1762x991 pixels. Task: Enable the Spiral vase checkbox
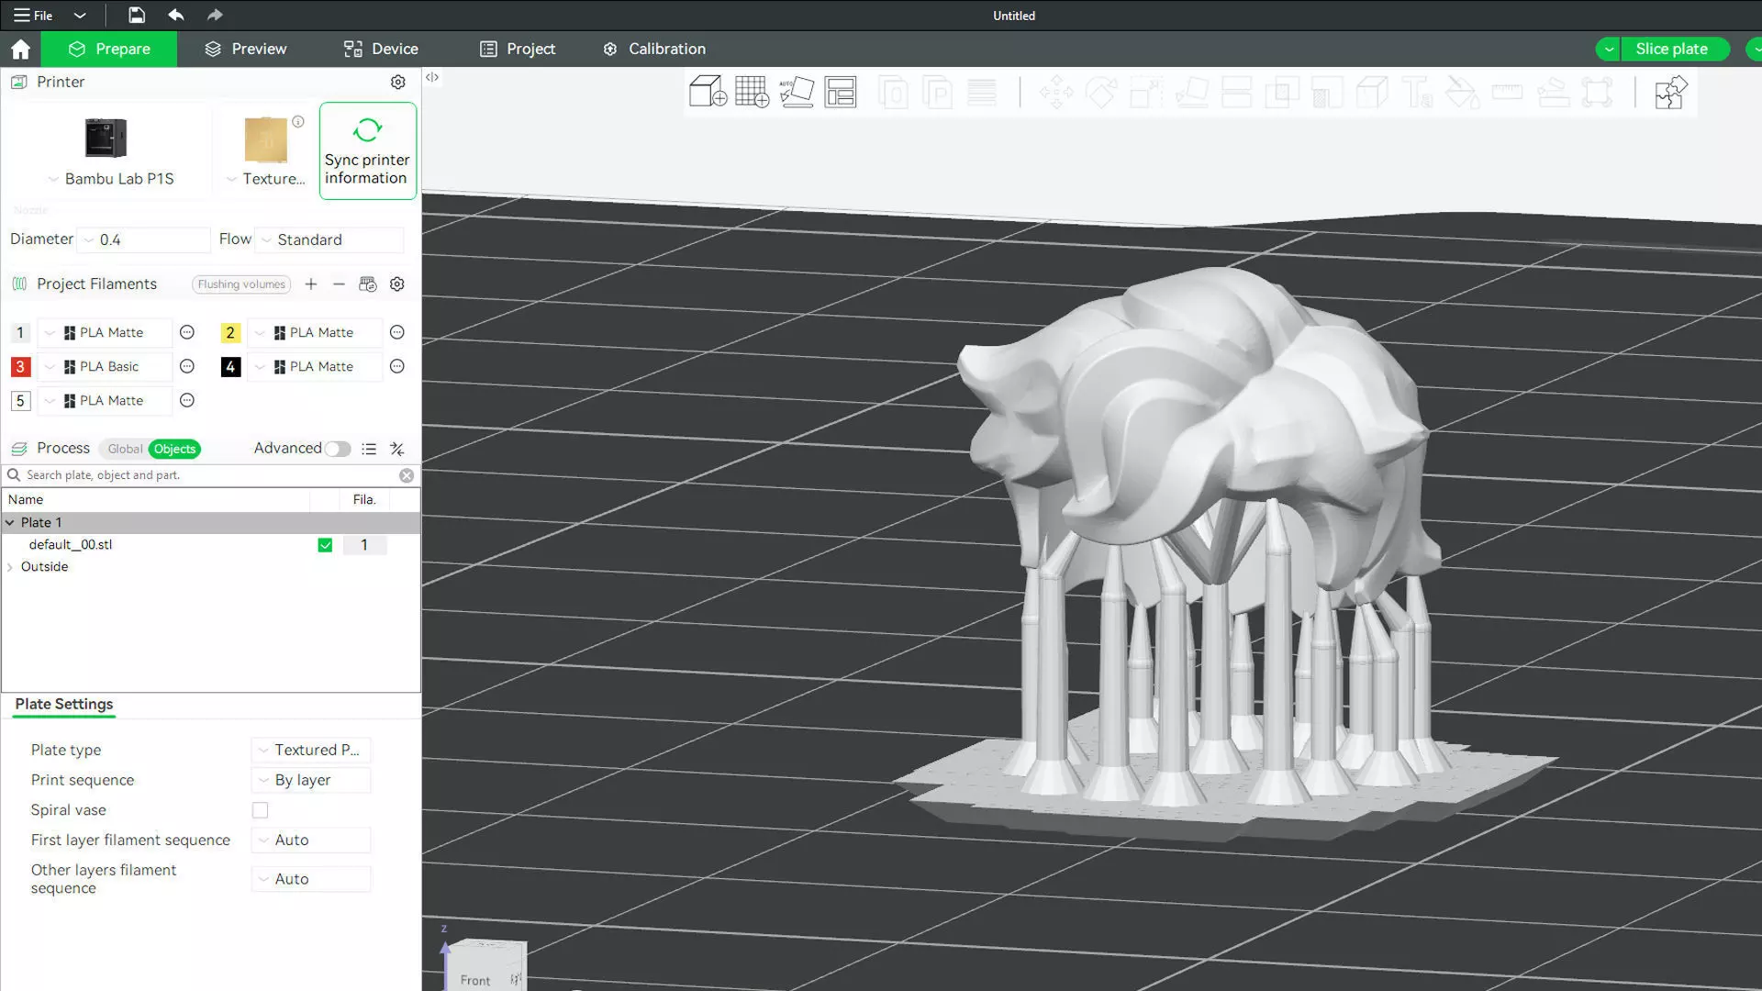261,810
